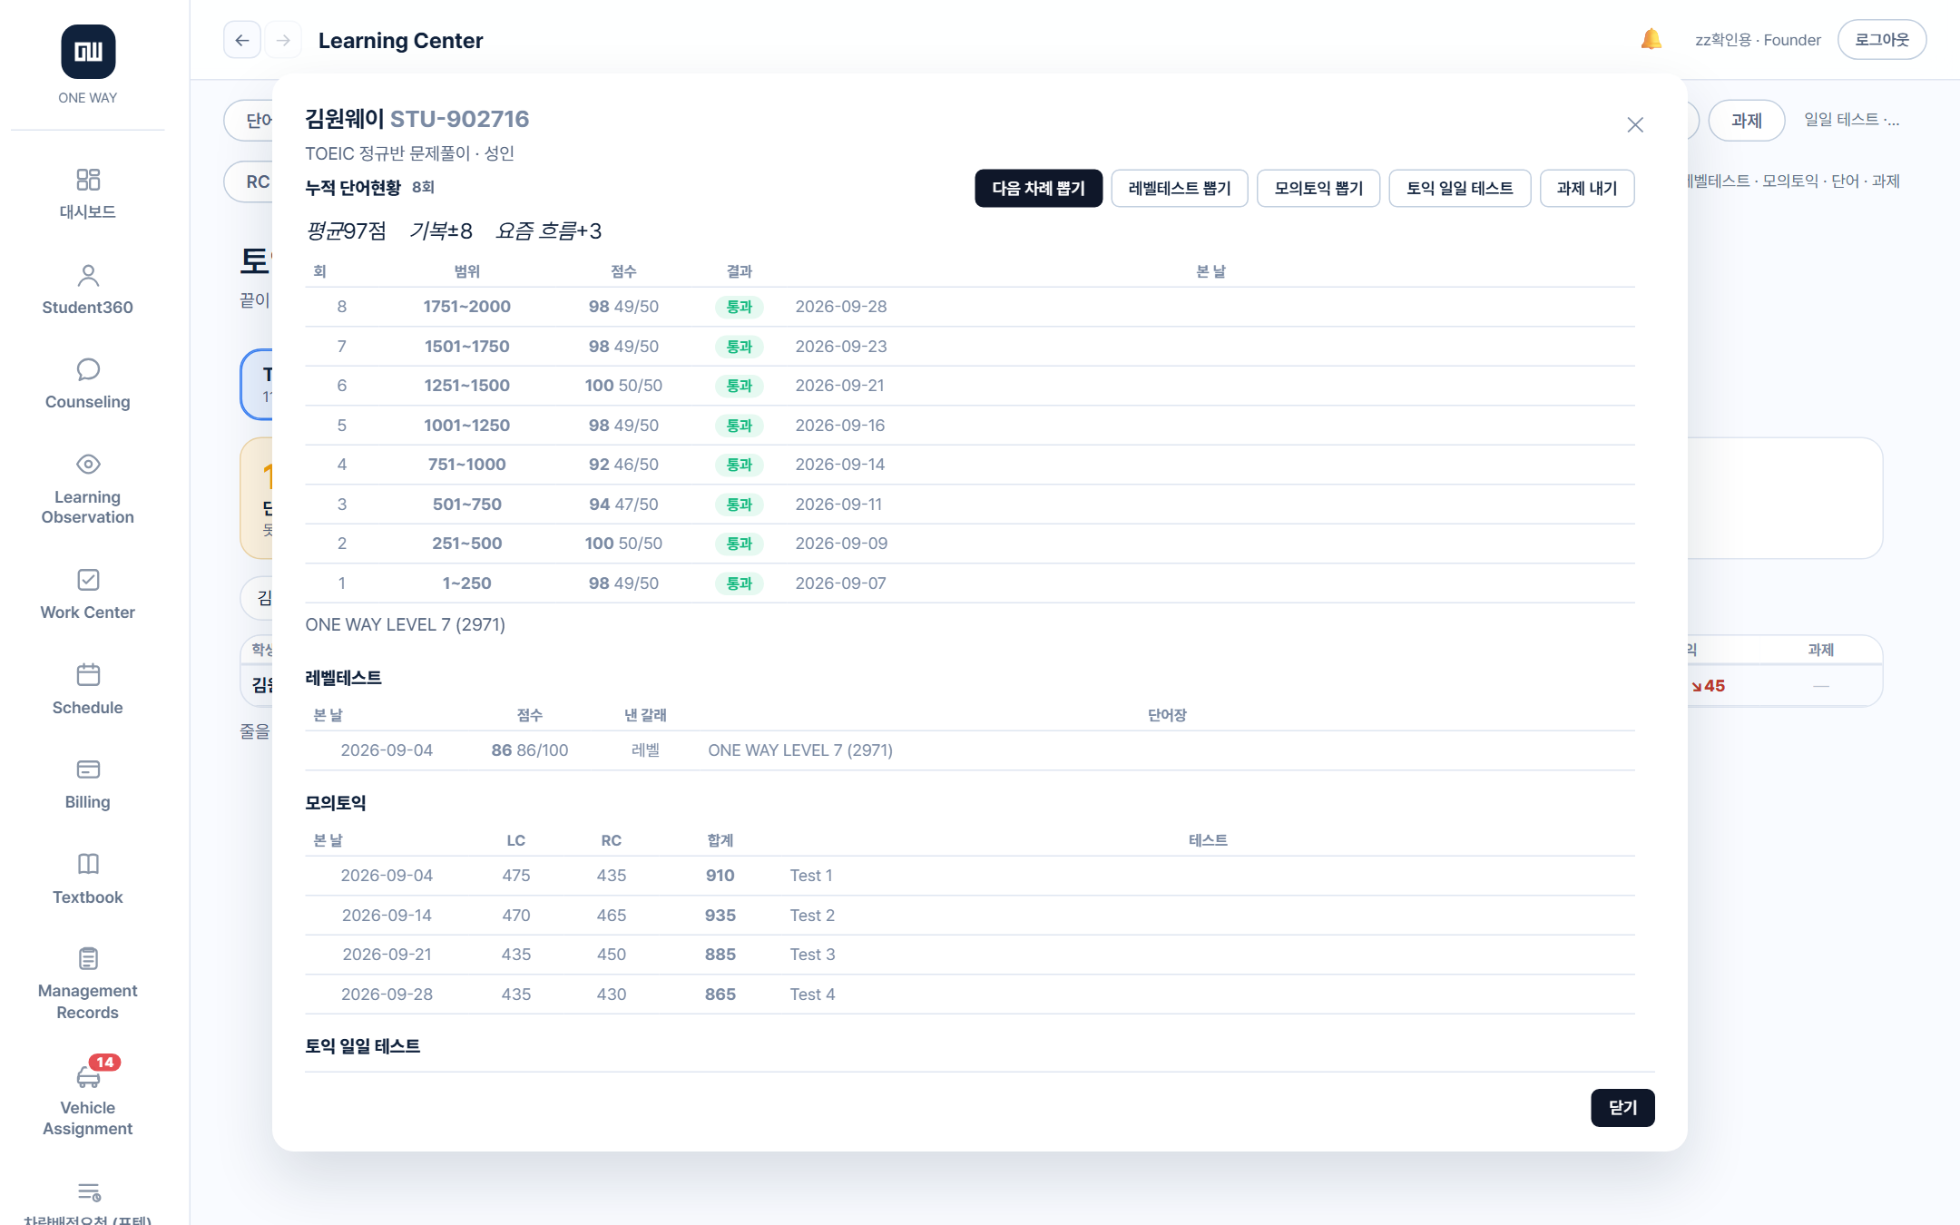
Task: Open Student360 from the sidebar
Action: (x=88, y=289)
